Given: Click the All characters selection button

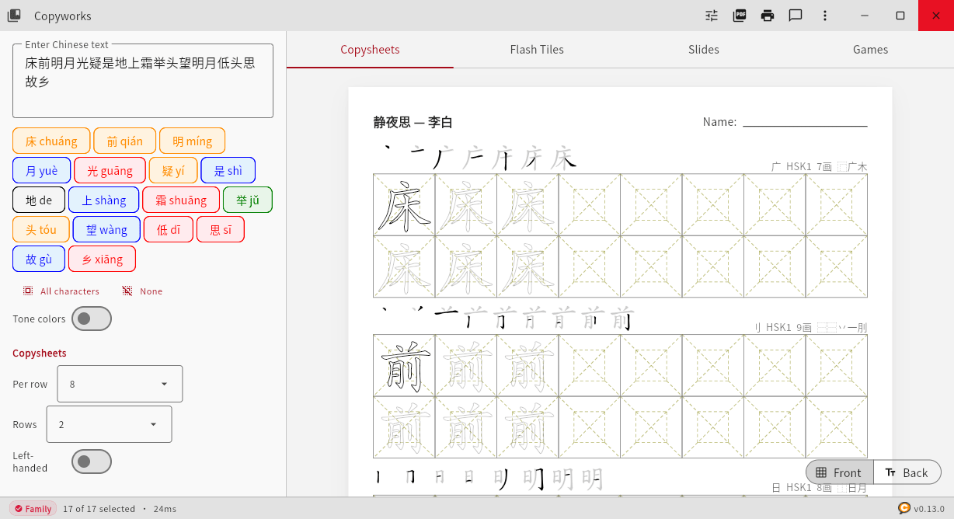Looking at the screenshot, I should (x=61, y=291).
